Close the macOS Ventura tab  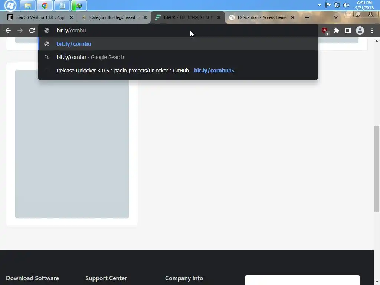tap(71, 17)
